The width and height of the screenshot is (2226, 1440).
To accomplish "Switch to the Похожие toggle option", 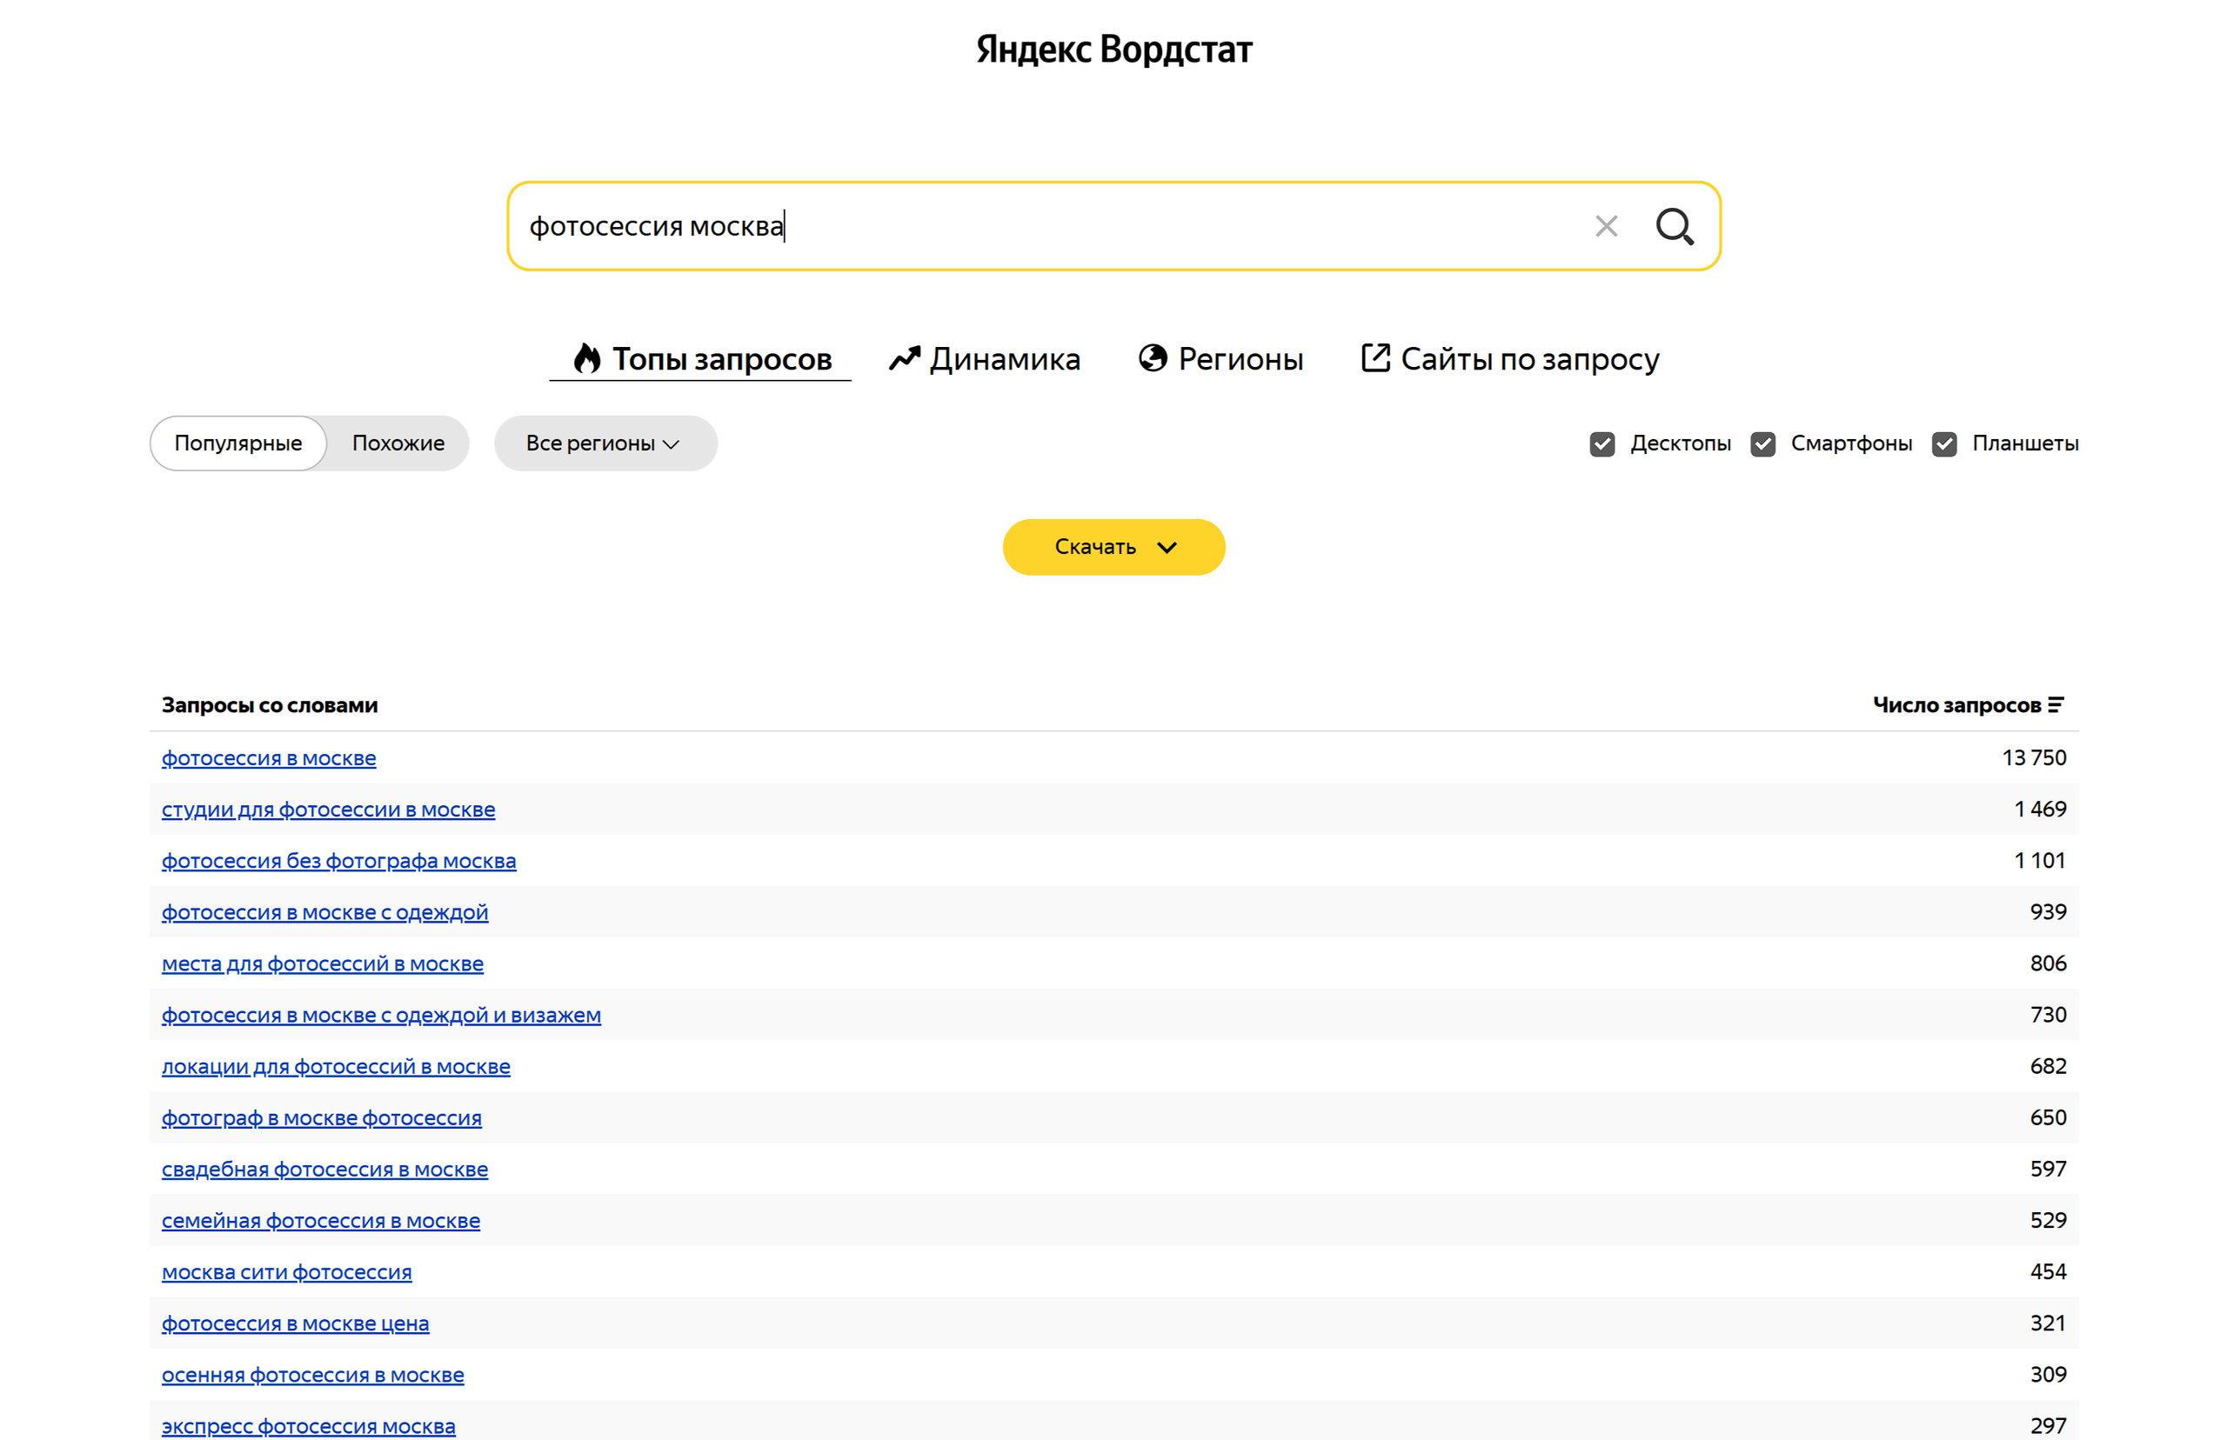I will pyautogui.click(x=398, y=443).
